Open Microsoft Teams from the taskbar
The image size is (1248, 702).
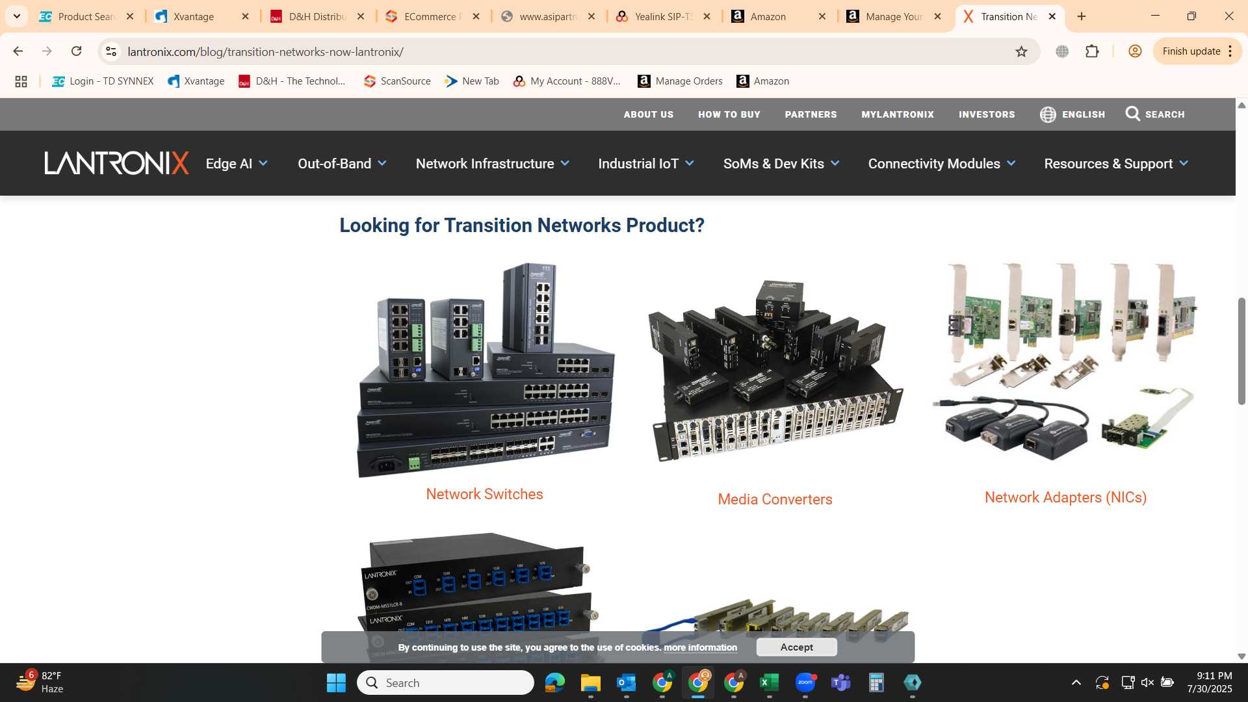[841, 682]
